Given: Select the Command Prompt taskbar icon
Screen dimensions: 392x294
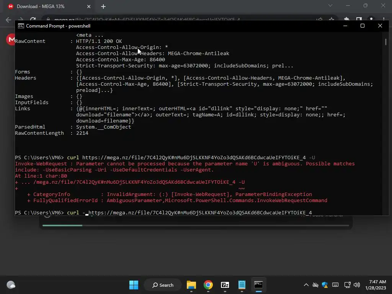Looking at the screenshot, I should point(258,285).
